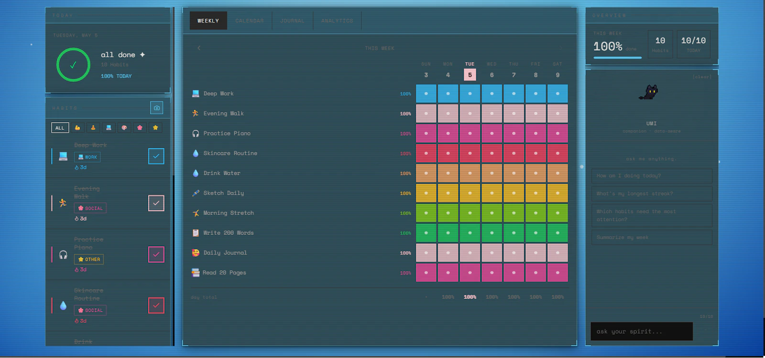This screenshot has height=358, width=765.
Task: Filter habits by laptop work icon
Action: pos(109,127)
